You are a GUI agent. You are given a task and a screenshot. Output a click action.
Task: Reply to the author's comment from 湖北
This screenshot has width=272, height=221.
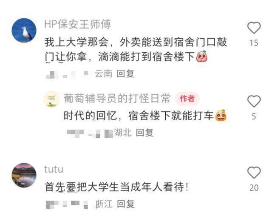click(x=144, y=133)
